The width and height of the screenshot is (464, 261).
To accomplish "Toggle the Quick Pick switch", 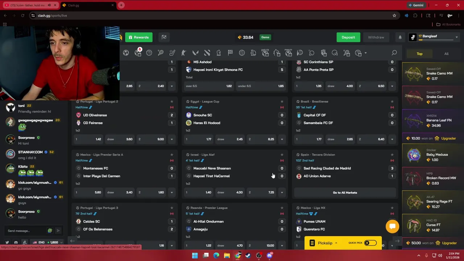I will click(370, 243).
